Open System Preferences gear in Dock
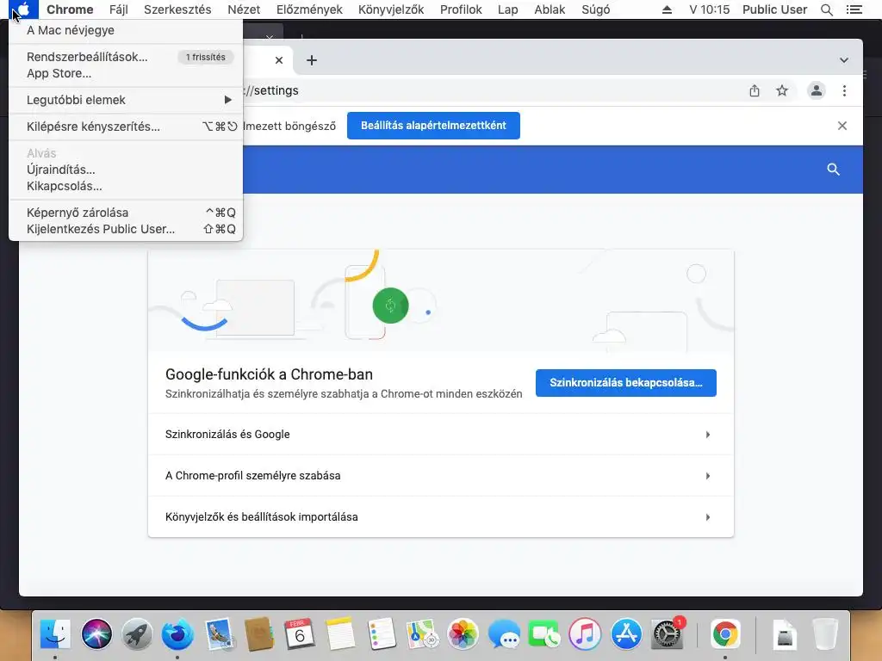The width and height of the screenshot is (882, 661). click(x=668, y=634)
